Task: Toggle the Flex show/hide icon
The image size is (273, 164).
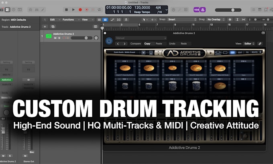Action: point(119,20)
